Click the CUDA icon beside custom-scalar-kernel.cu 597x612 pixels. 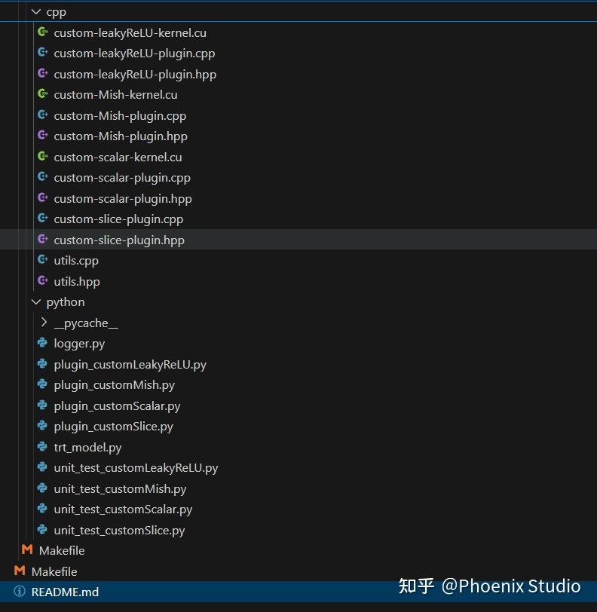point(42,157)
